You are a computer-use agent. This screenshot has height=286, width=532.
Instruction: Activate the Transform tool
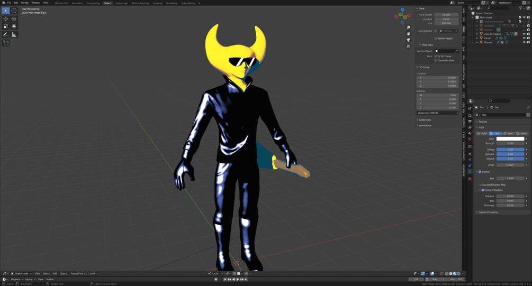click(x=14, y=26)
